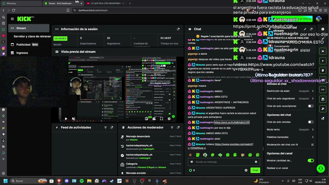Open Moderación del chat con IA
Image resolution: width=329 pixels, height=185 pixels.
pos(290,145)
